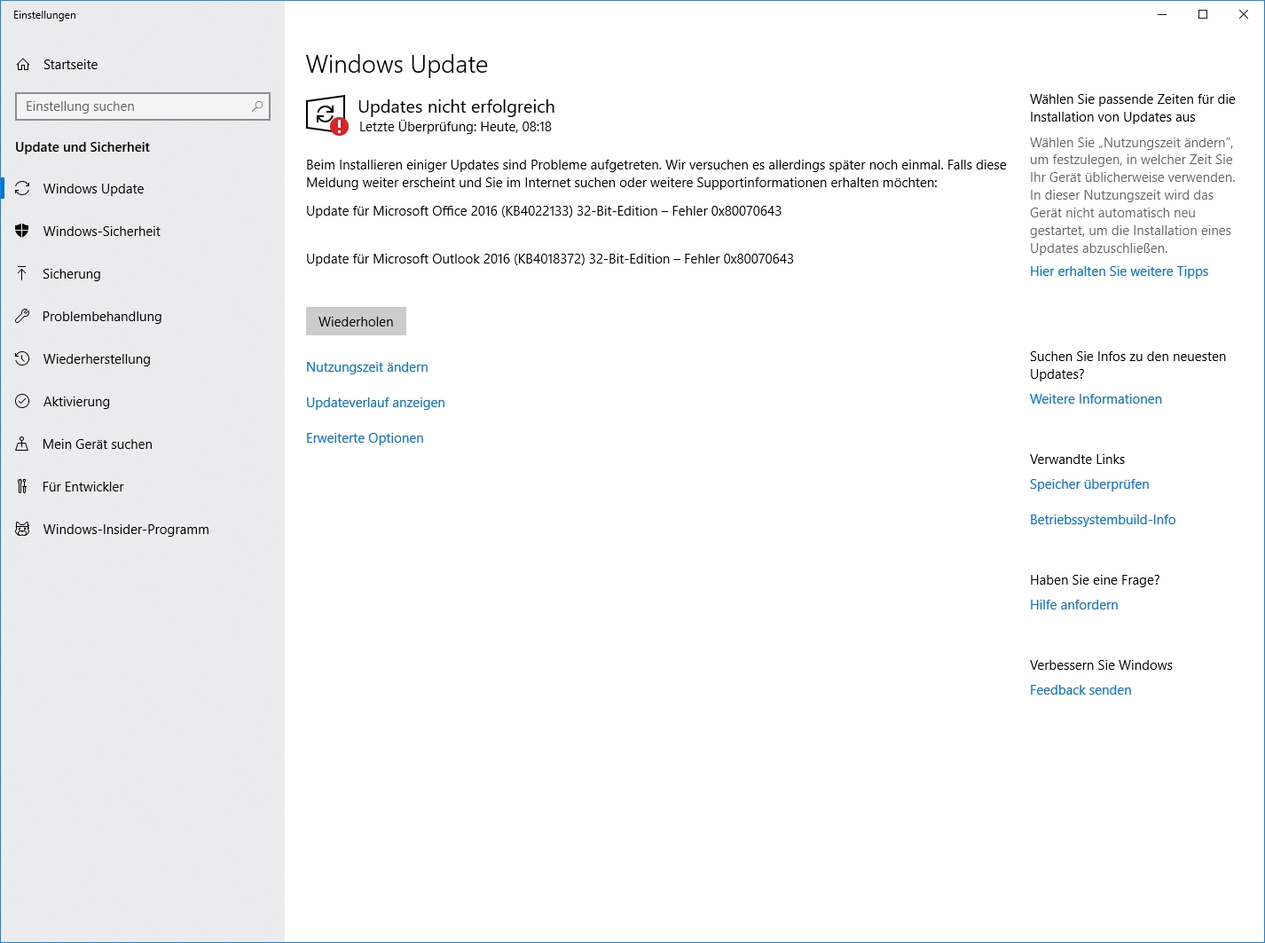Click Updates nicht erfolgreich heading

click(456, 106)
